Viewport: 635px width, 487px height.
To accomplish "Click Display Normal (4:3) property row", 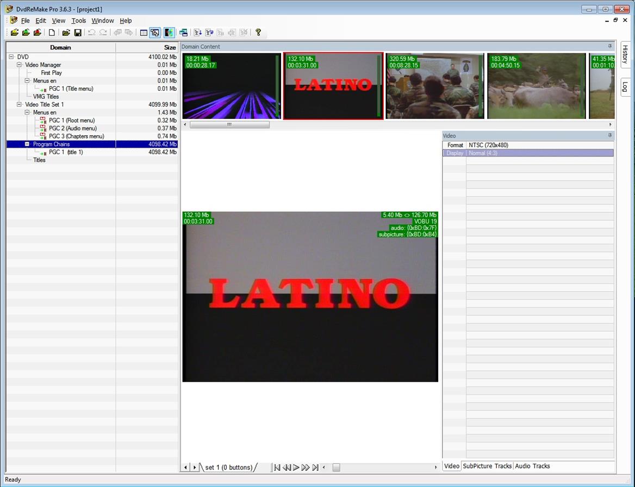I will (528, 153).
